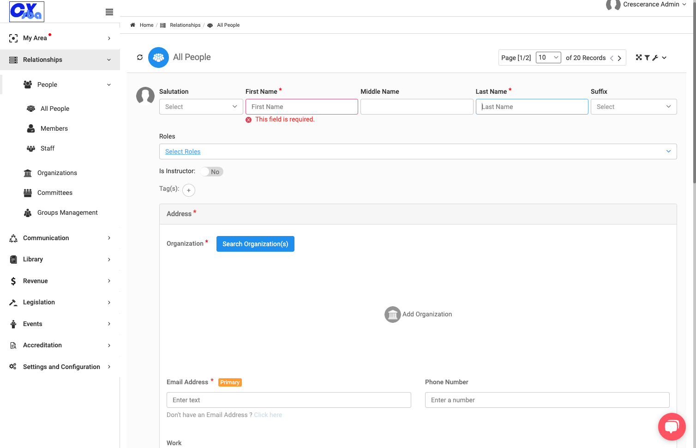696x448 pixels.
Task: Focus the Last Name input field
Action: (x=532, y=107)
